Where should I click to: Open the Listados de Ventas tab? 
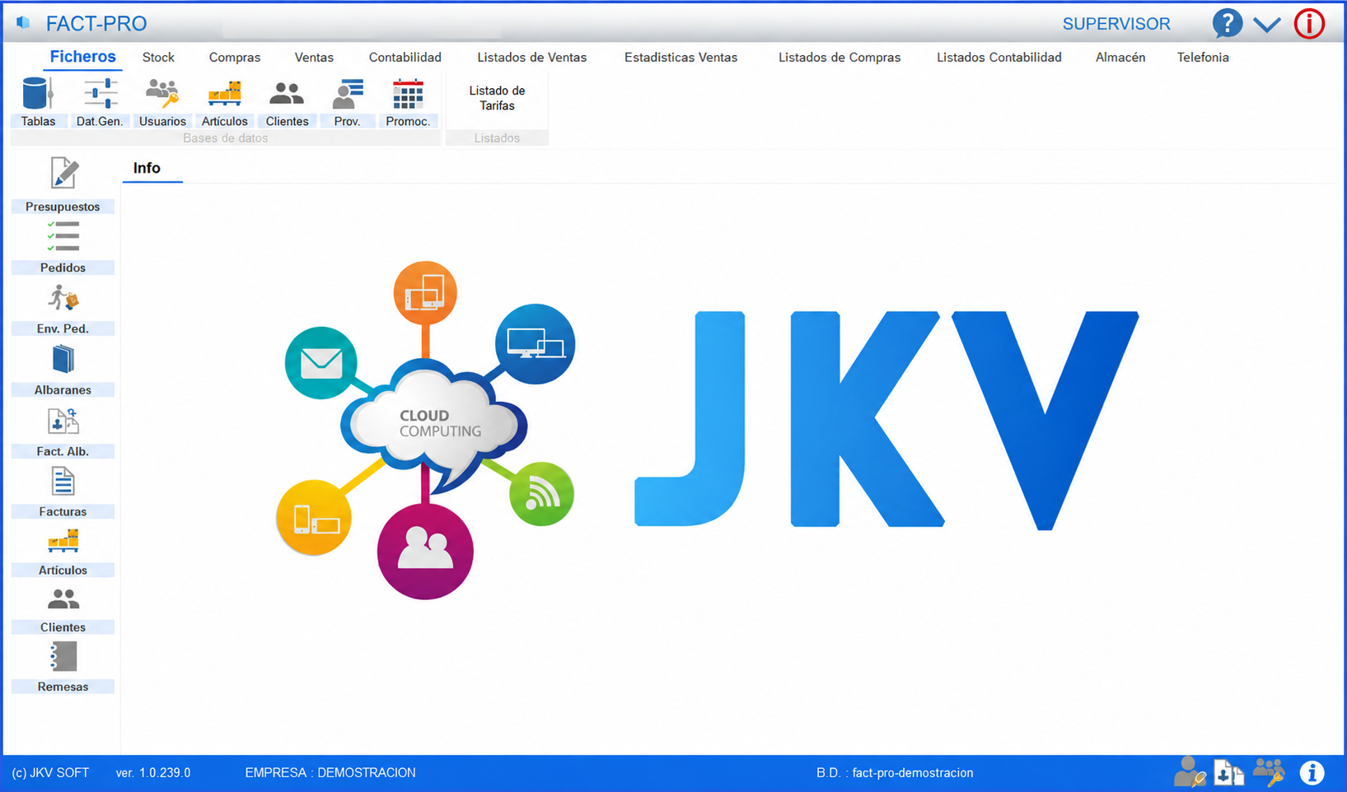pyautogui.click(x=532, y=57)
